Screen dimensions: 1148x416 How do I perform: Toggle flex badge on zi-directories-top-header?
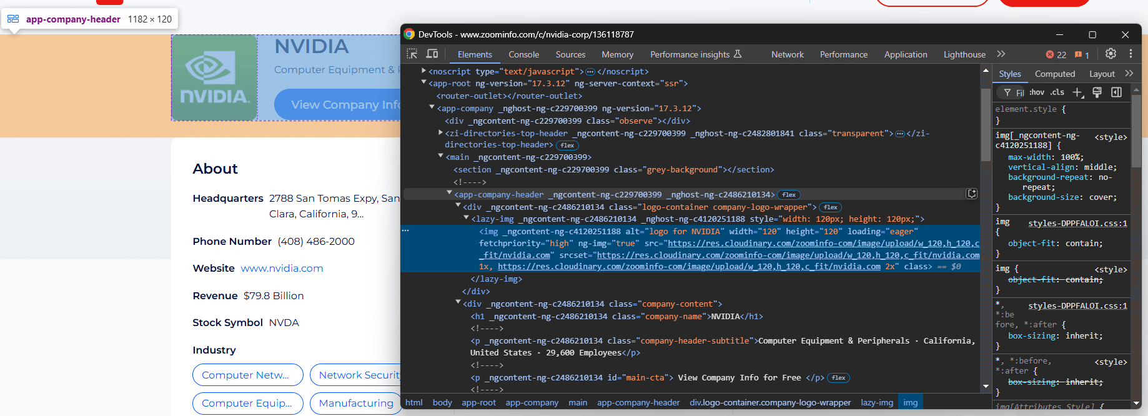[x=567, y=146]
